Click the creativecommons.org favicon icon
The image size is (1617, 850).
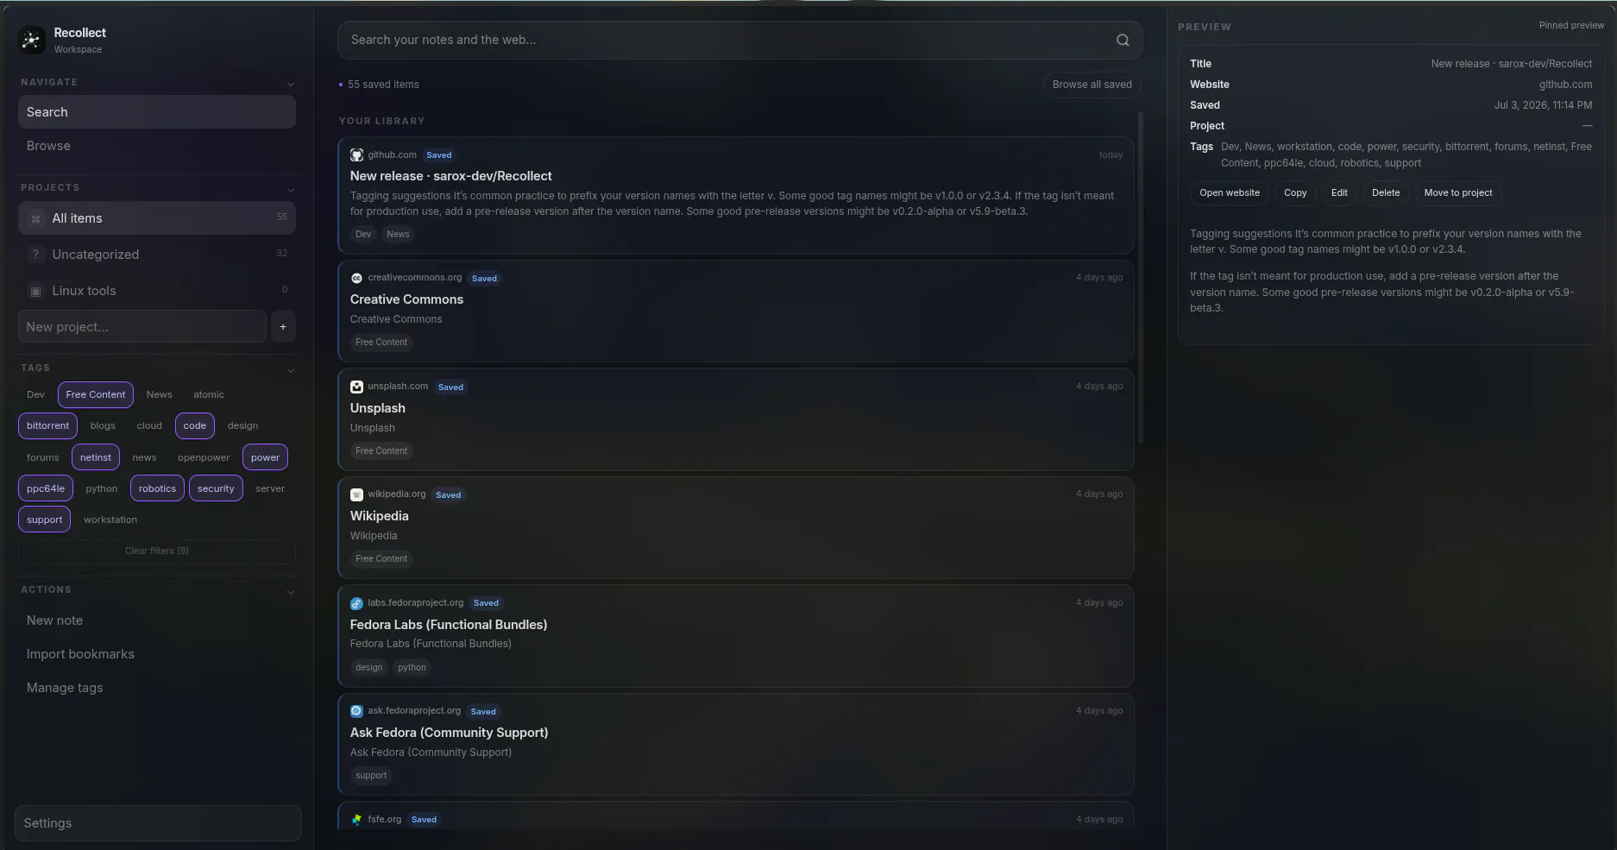click(x=356, y=278)
